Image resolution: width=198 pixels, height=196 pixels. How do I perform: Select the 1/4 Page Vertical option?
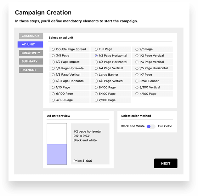(x=96, y=68)
